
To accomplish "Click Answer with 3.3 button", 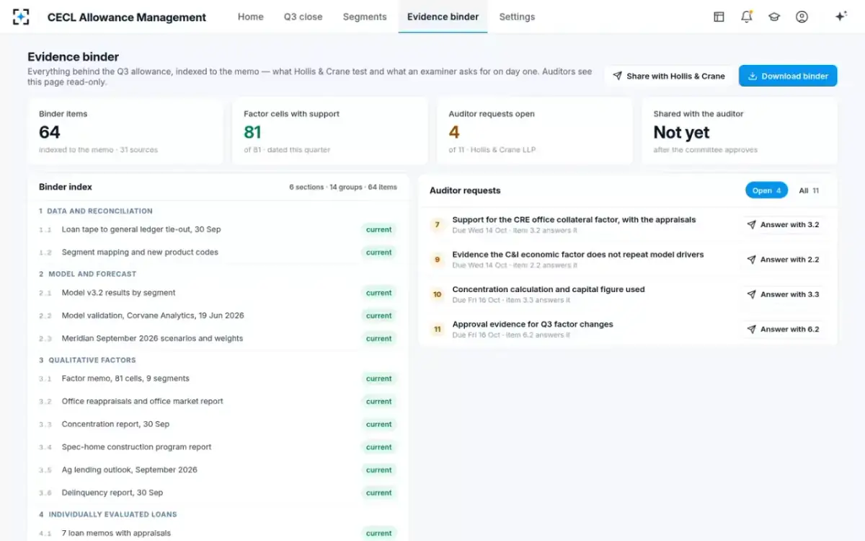I will 784,294.
